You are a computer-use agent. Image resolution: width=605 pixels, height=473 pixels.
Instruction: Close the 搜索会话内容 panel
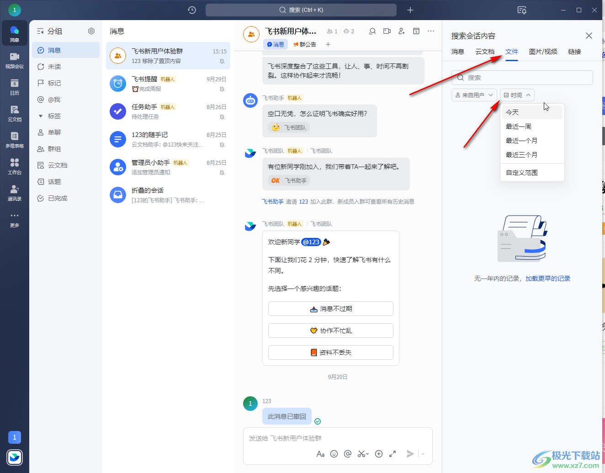pos(589,36)
